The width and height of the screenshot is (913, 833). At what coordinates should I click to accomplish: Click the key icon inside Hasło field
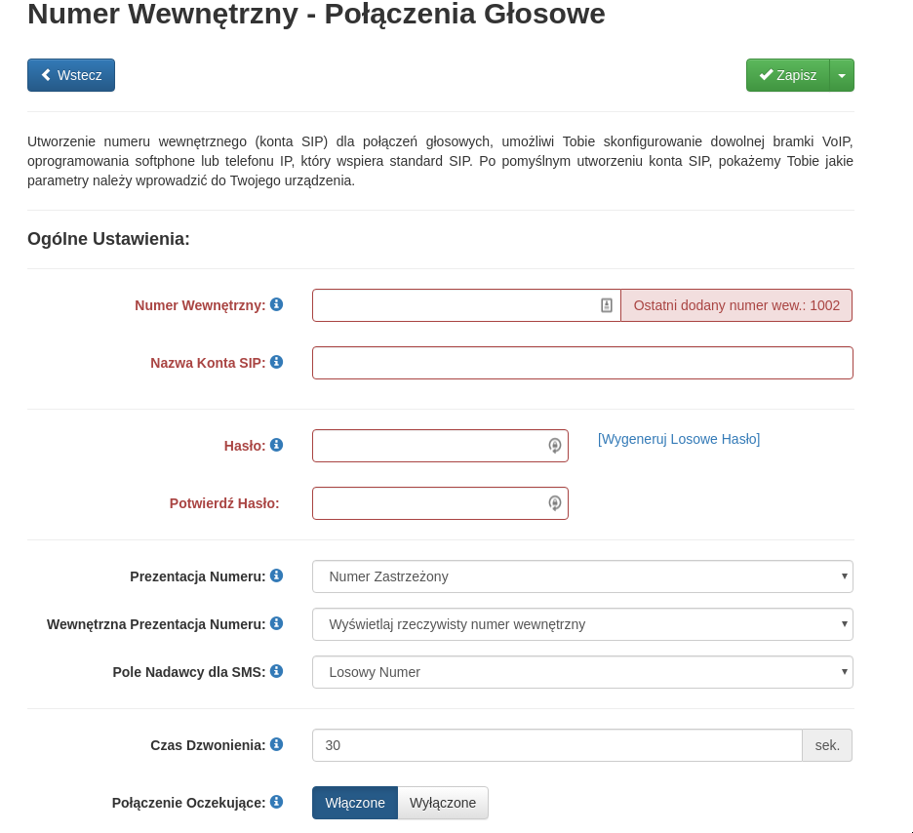tap(554, 446)
